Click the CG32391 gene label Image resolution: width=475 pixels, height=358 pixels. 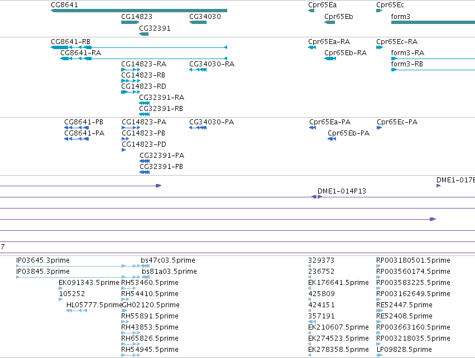(155, 28)
